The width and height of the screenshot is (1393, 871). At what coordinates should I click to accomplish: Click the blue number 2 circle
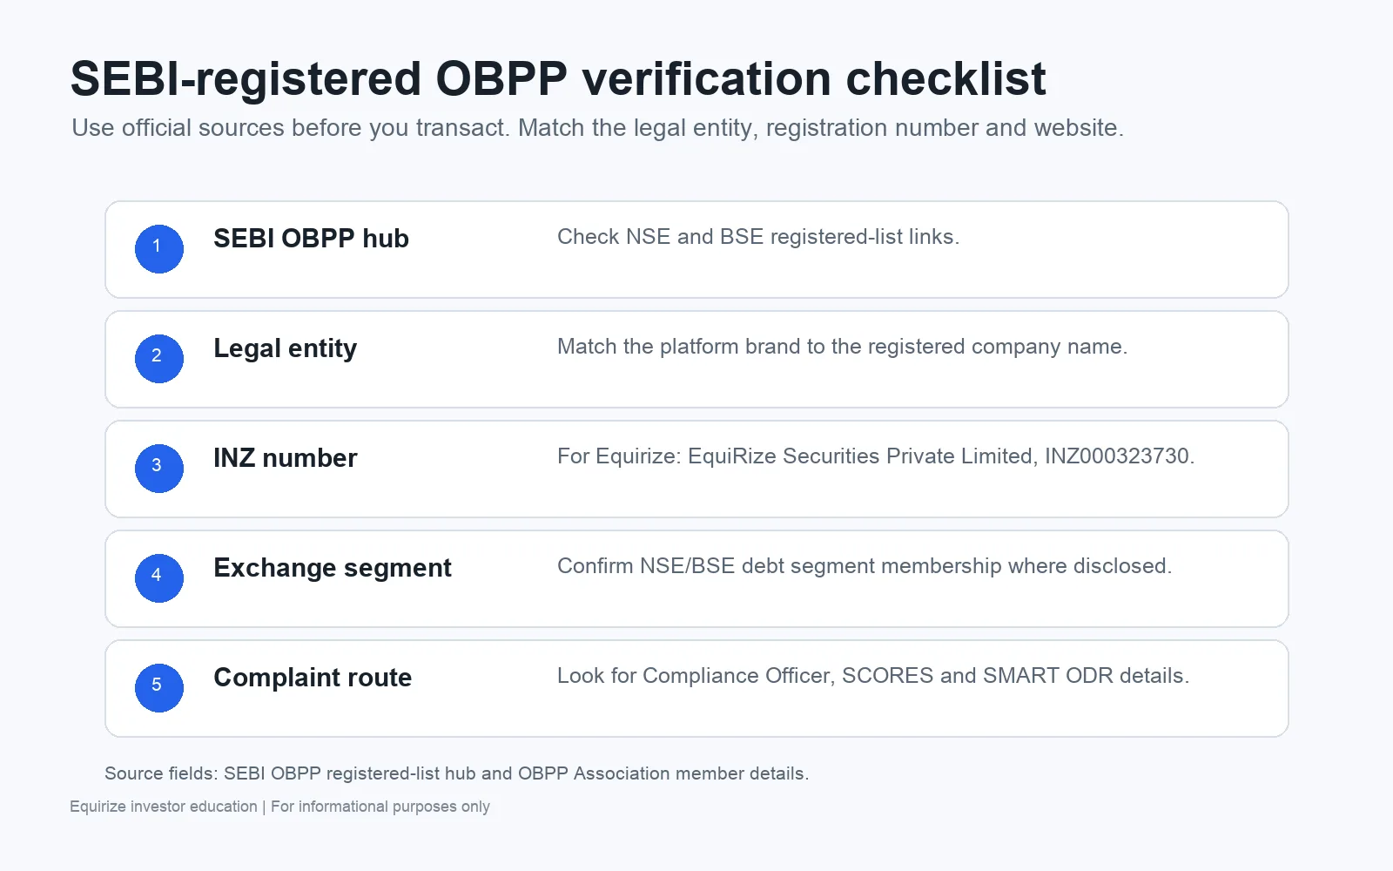click(158, 358)
